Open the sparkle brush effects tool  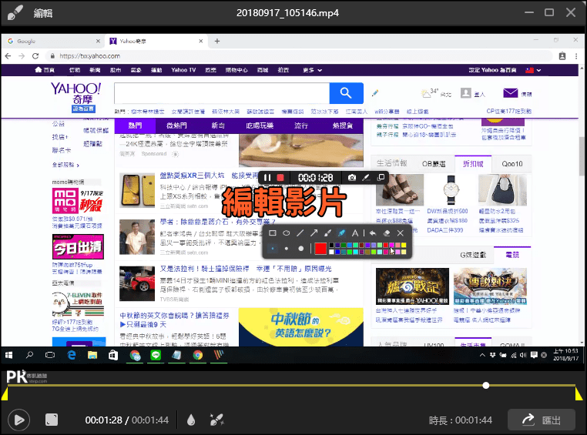(x=216, y=420)
